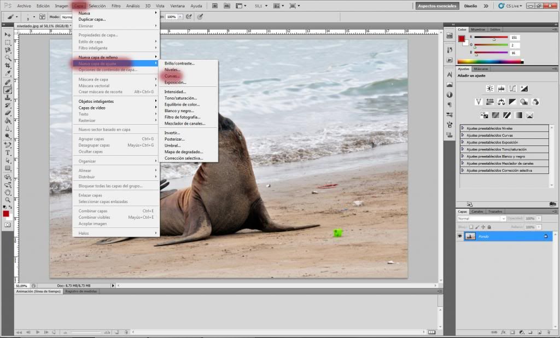Select the Rectangular Marquee tool
This screenshot has width=560, height=338.
(x=8, y=43)
